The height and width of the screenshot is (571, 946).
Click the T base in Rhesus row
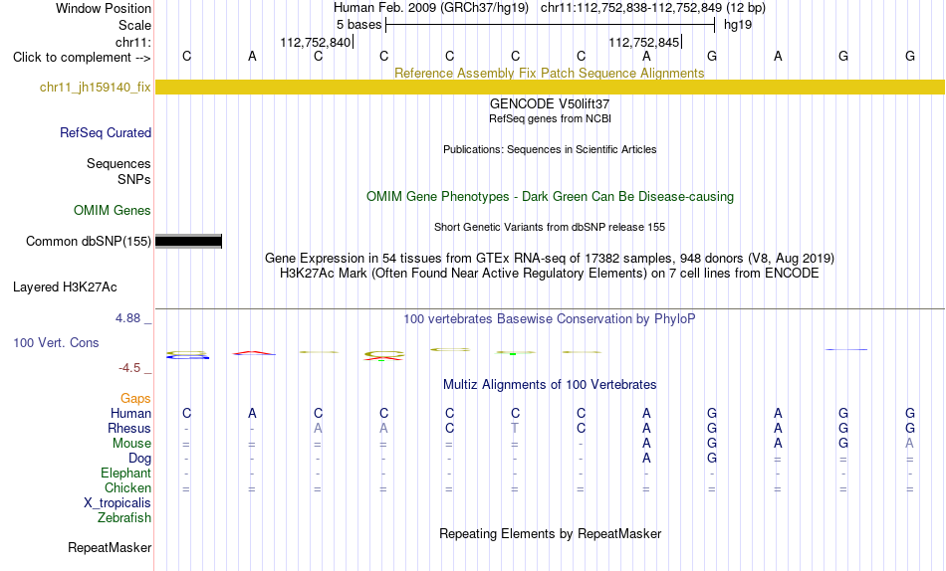[515, 428]
